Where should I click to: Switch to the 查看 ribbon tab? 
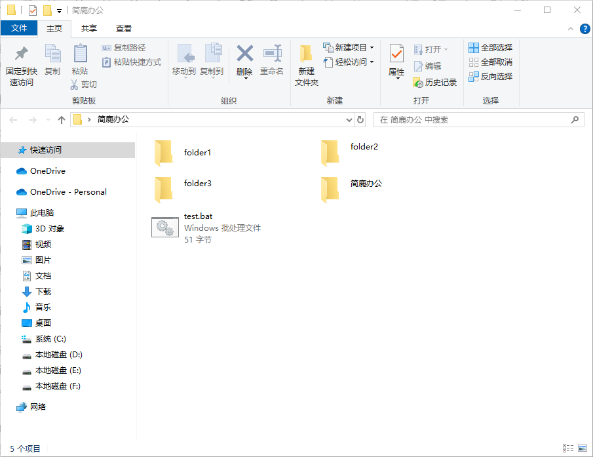pyautogui.click(x=124, y=29)
